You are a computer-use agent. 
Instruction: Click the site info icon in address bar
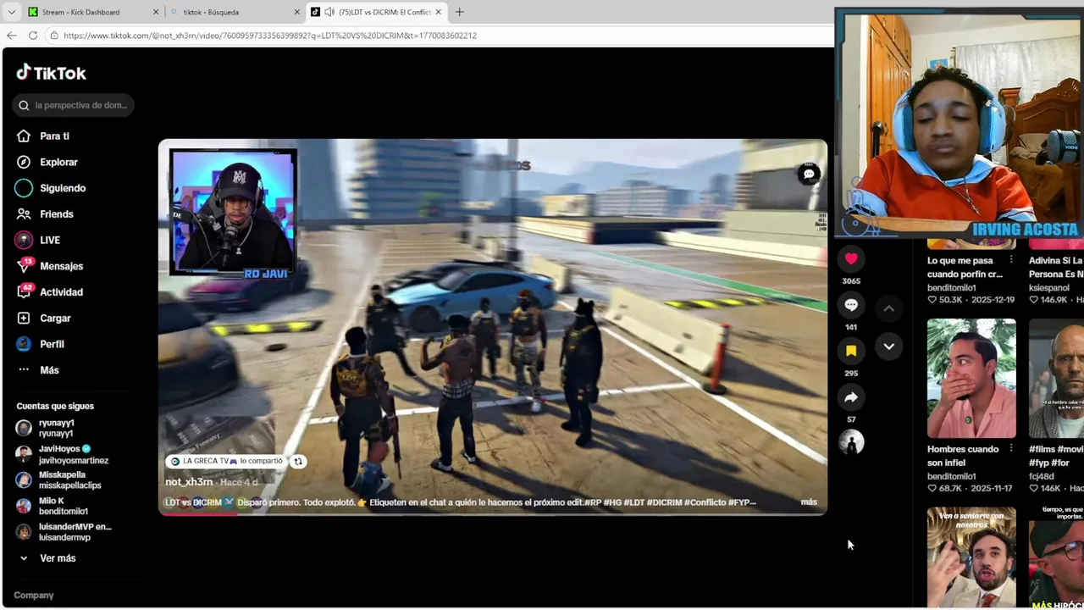tap(54, 35)
